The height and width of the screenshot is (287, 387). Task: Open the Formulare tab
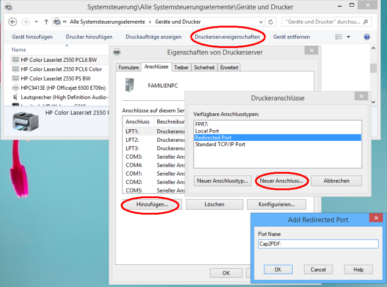tap(128, 68)
